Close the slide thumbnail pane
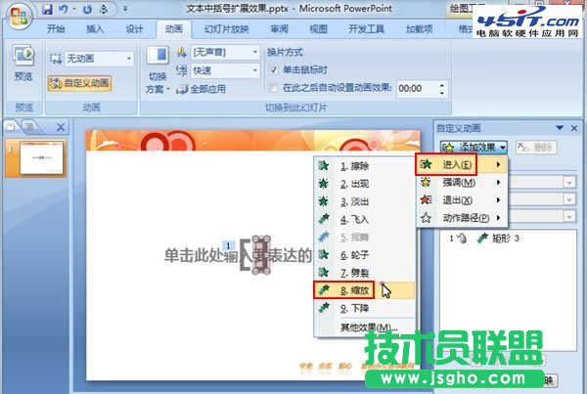Viewport: 587px width, 394px height. coord(61,127)
